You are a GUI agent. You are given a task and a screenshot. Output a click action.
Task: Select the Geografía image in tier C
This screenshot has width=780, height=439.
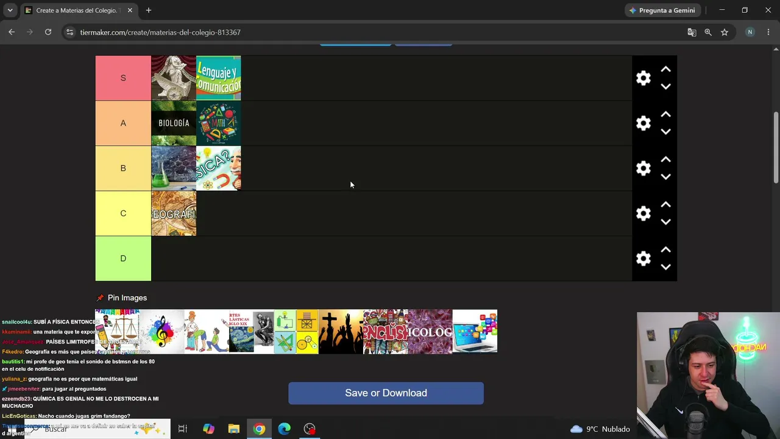click(174, 213)
